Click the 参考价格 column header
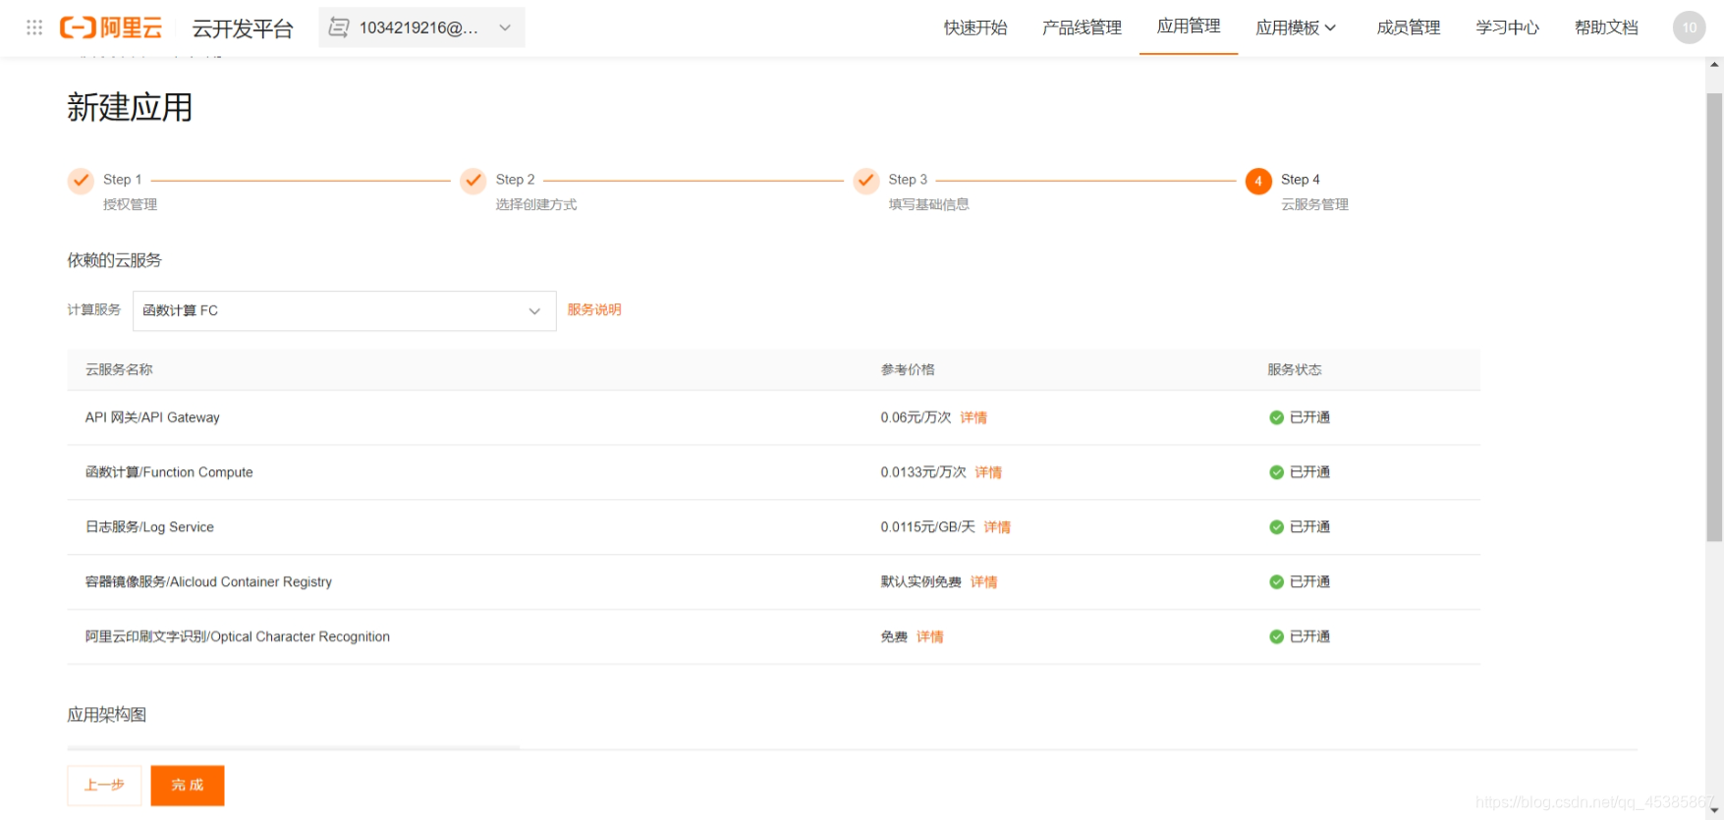 tap(908, 370)
